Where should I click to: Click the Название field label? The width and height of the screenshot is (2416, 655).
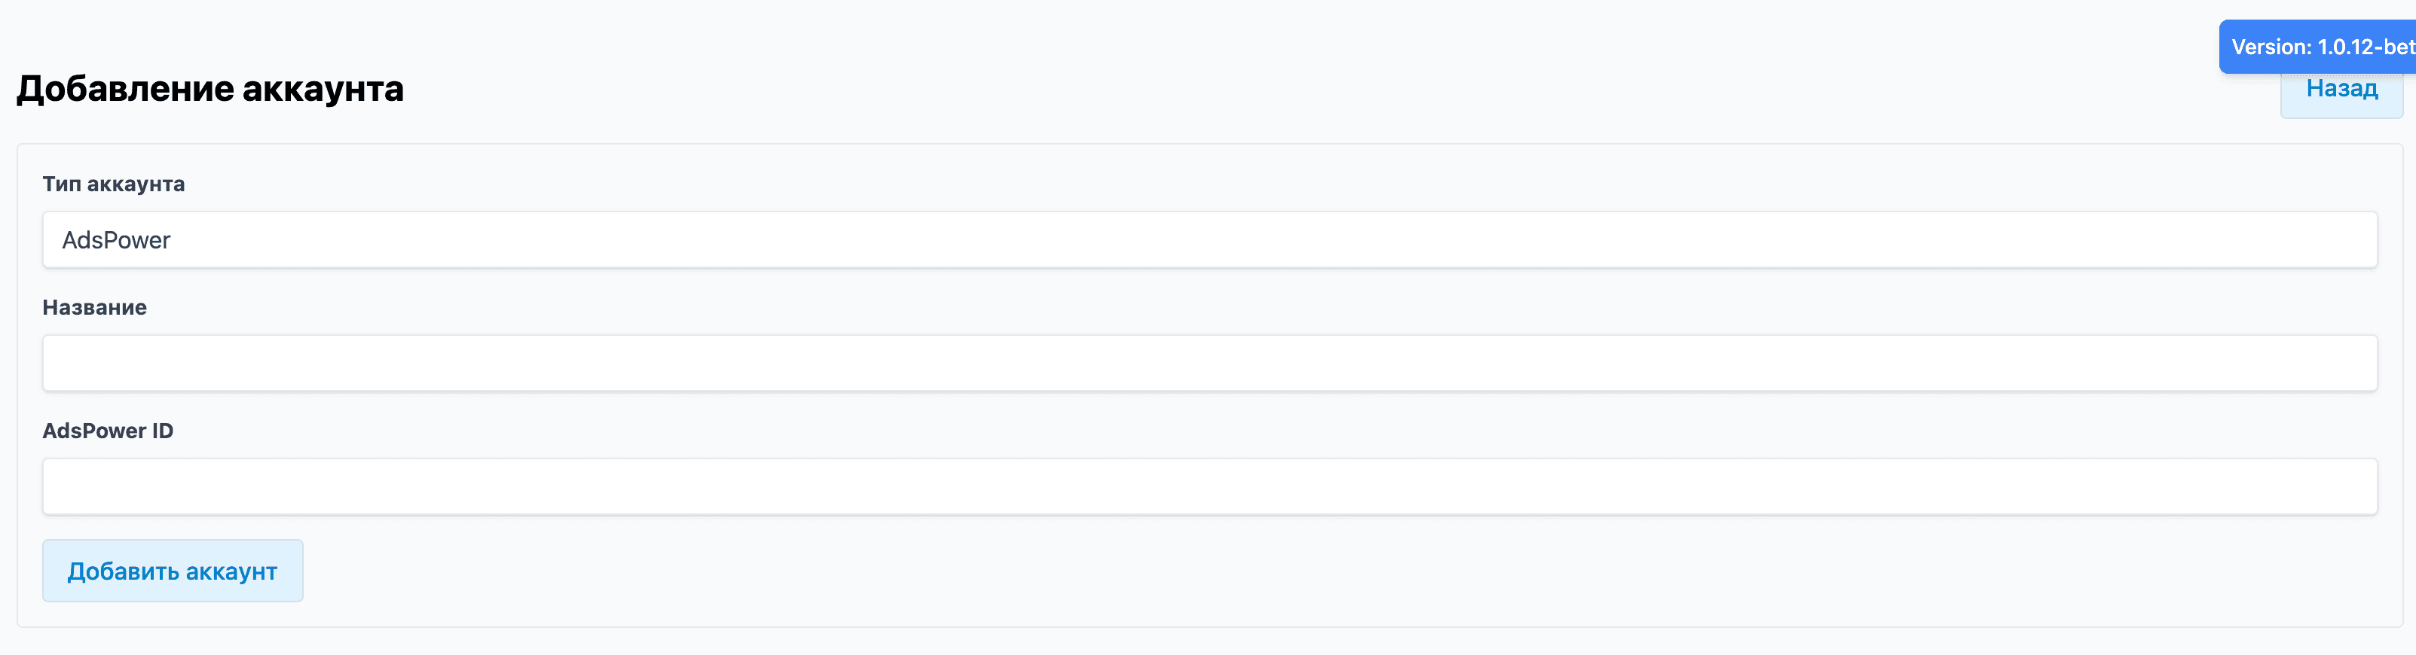pos(93,307)
